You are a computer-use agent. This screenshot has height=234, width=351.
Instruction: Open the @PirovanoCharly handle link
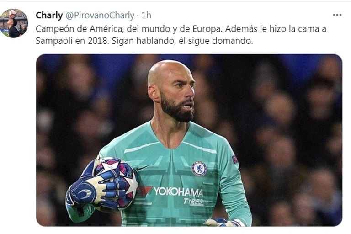100,15
